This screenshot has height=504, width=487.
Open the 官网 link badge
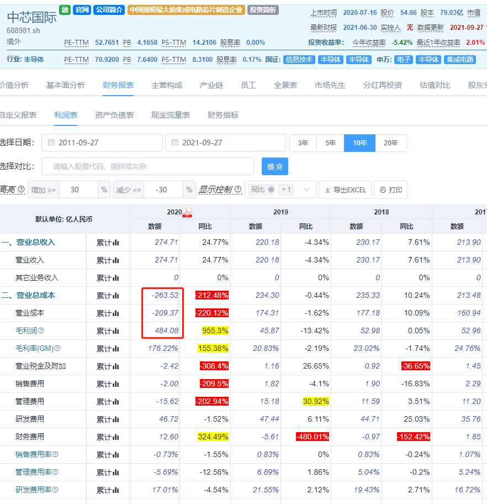coord(82,10)
